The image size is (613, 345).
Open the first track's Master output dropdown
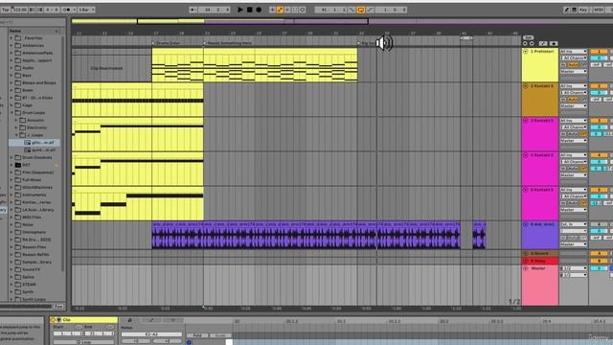(574, 71)
